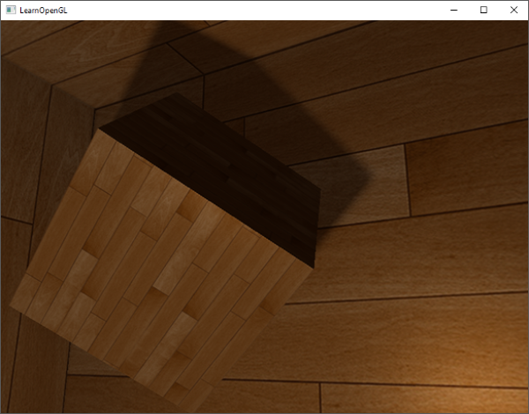
Task: Click the LearnOpenGL title text
Action: tap(43, 11)
